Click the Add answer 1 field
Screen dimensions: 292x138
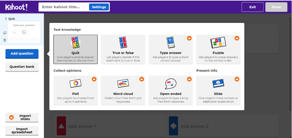(110, 126)
